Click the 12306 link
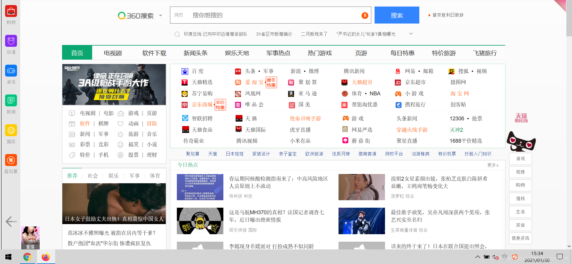The image size is (572, 264). pos(457,119)
